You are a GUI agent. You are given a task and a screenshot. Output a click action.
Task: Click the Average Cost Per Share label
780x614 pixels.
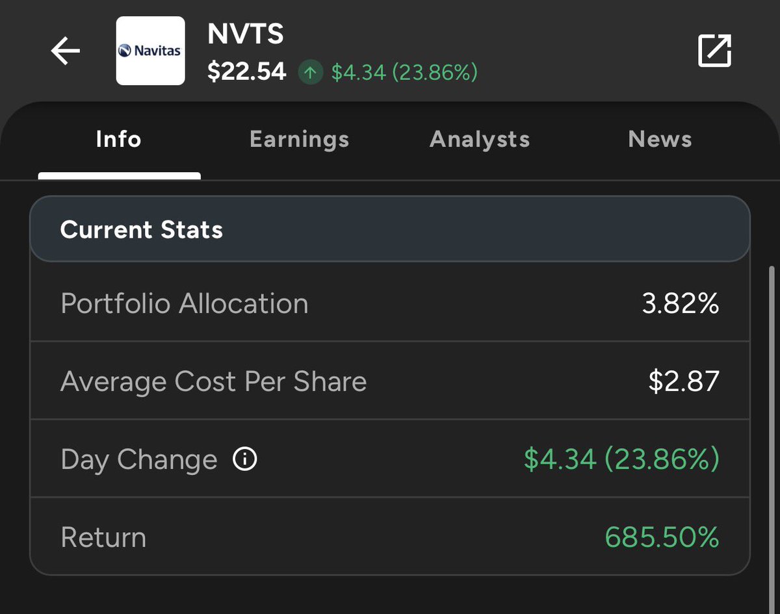(214, 381)
